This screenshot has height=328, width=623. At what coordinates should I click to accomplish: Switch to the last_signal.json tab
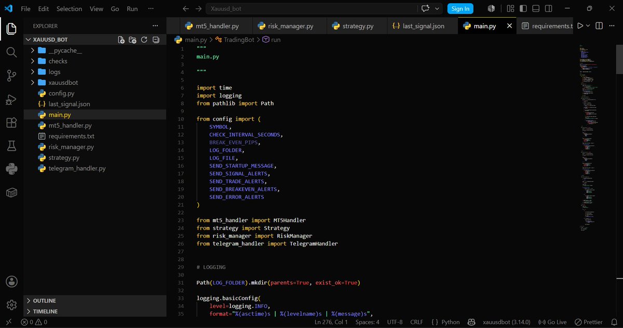[423, 25]
